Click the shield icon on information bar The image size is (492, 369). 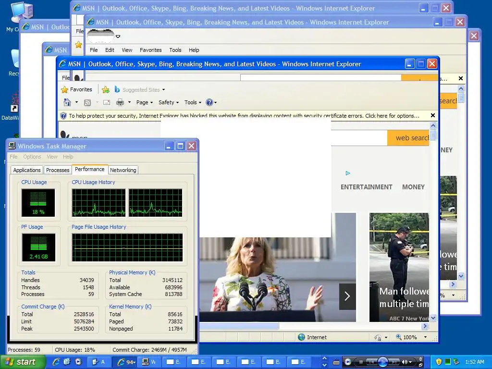click(63, 116)
